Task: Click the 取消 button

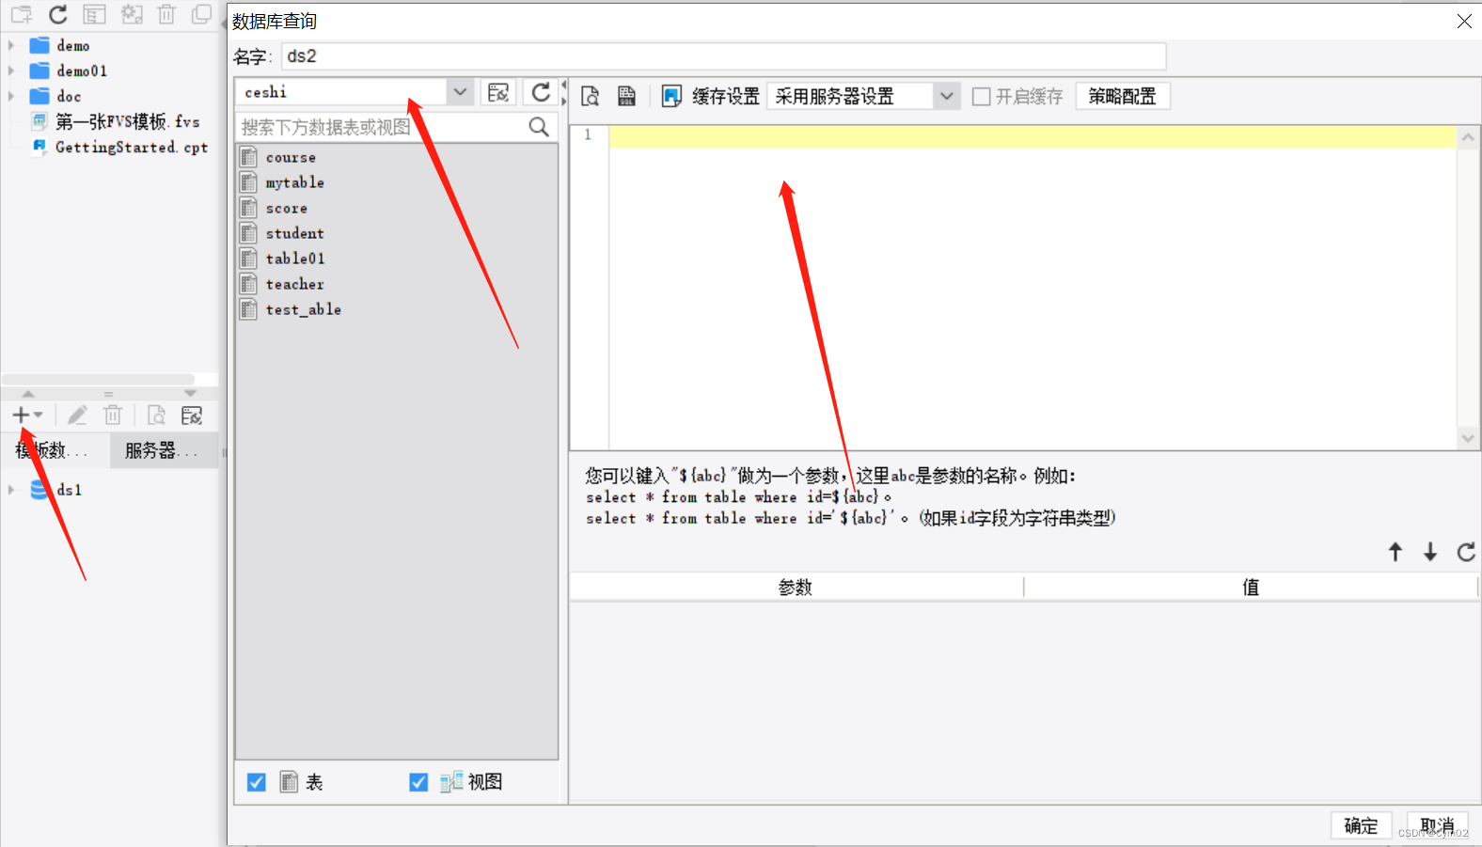Action: 1437,825
